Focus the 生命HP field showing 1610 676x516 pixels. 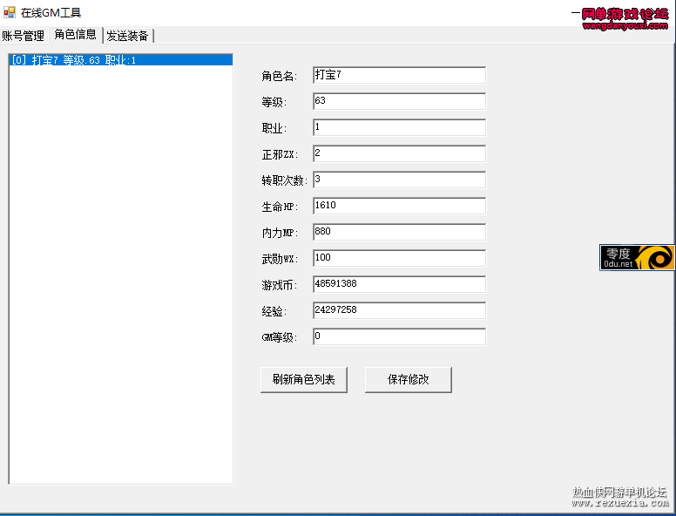pos(399,206)
